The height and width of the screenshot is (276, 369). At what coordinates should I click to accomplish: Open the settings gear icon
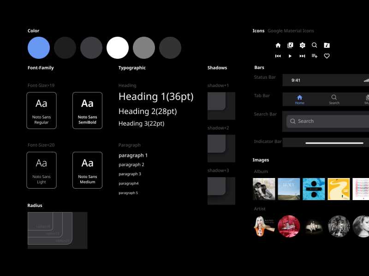(x=302, y=45)
